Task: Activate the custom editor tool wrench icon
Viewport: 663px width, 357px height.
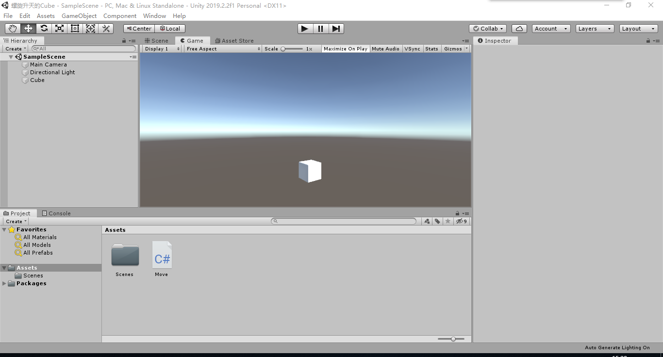Action: click(106, 28)
